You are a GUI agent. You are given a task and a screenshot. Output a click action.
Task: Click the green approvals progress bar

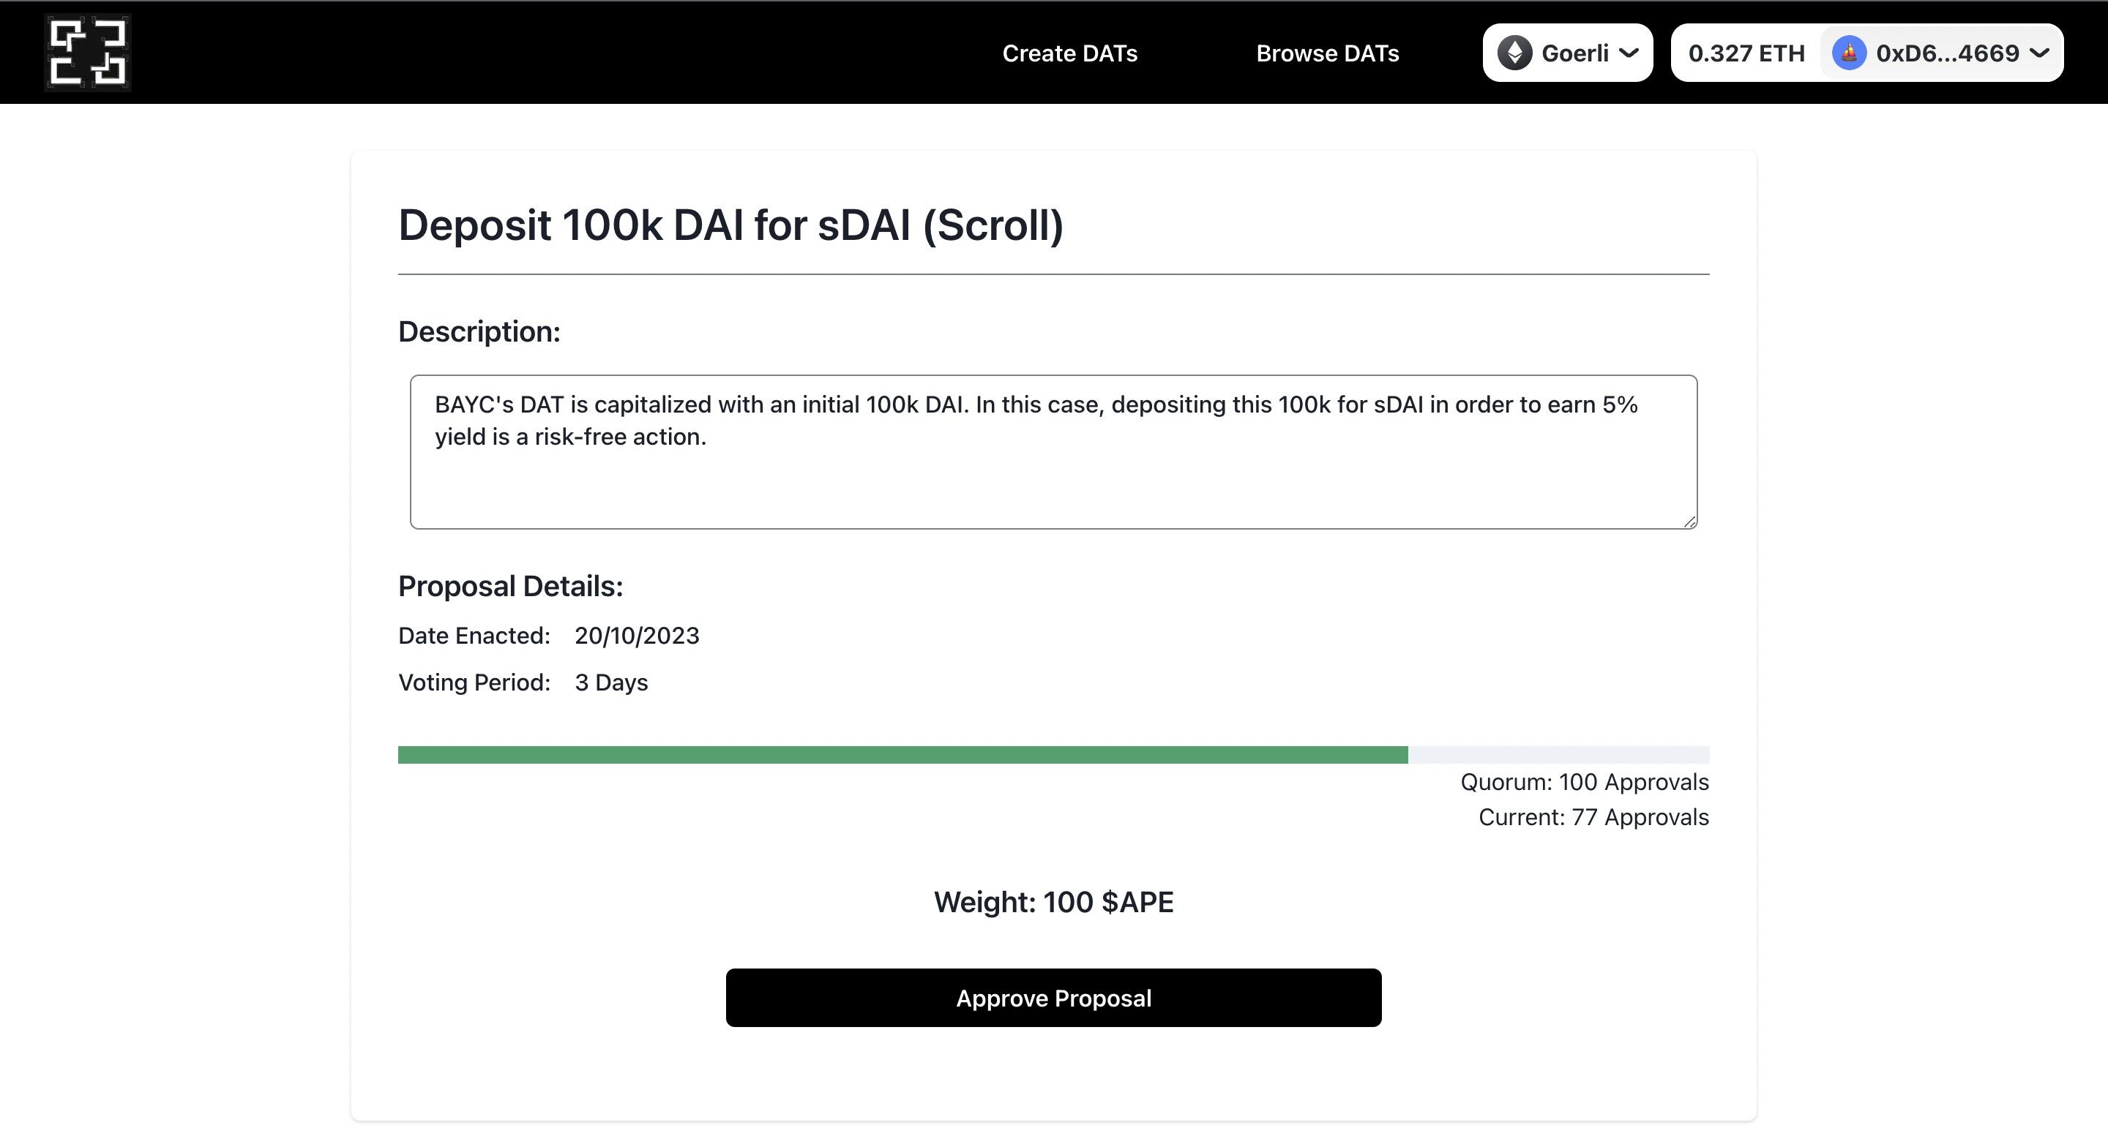click(902, 754)
